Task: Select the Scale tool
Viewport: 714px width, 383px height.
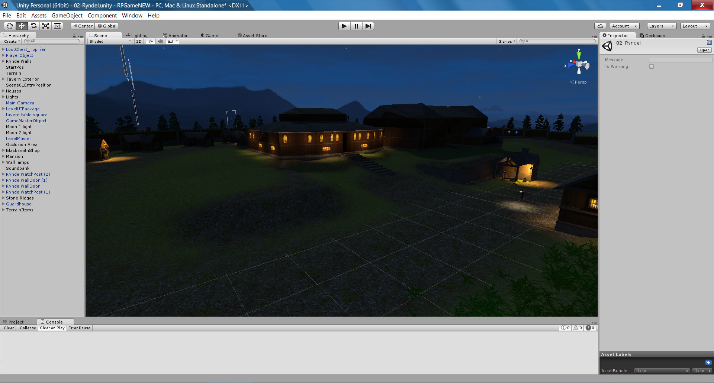Action: click(45, 26)
